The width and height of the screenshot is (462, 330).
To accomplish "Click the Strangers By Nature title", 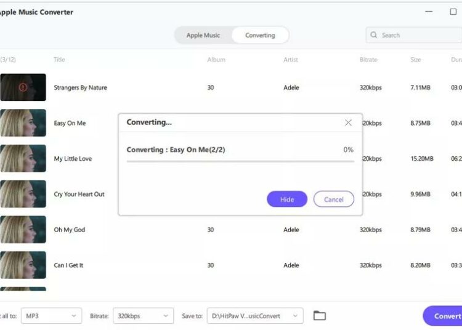I will click(81, 87).
